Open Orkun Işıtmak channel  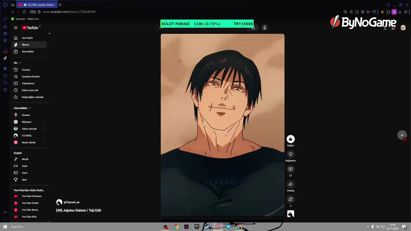[x=29, y=129]
